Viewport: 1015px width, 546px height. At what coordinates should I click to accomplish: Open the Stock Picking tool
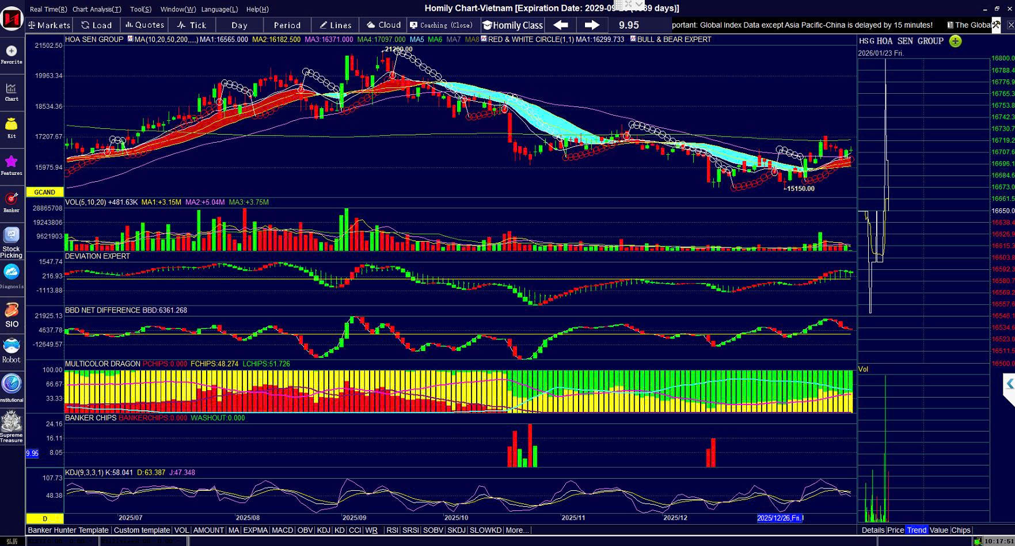(12, 242)
